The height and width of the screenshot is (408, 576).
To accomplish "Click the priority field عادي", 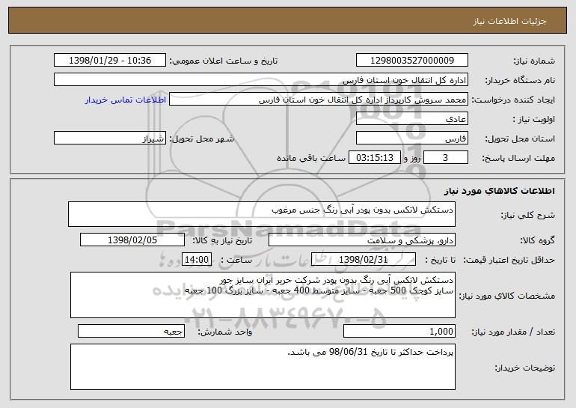I will pyautogui.click(x=411, y=119).
